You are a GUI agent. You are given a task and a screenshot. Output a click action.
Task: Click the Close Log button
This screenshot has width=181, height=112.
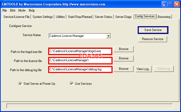click(164, 69)
